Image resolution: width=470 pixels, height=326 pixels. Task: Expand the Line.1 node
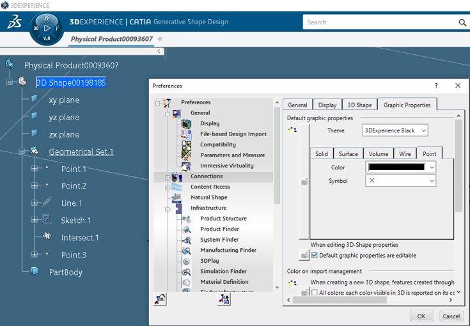35,203
